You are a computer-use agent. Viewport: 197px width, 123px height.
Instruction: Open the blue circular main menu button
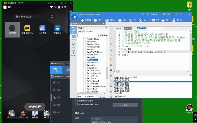(74, 17)
